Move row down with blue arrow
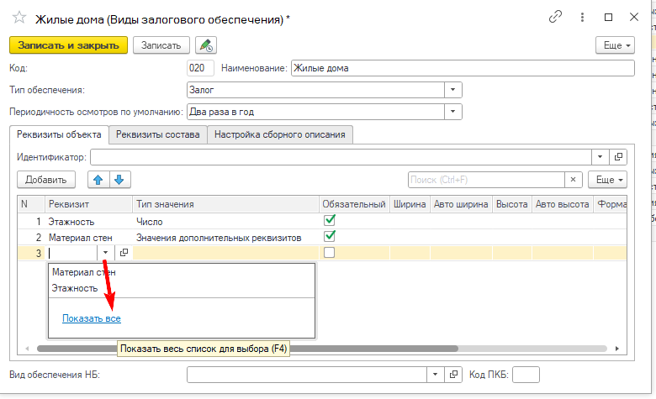This screenshot has height=399, width=656. (119, 180)
